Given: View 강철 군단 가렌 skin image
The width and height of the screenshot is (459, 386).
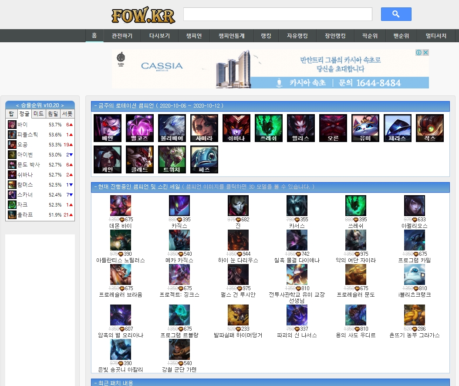Looking at the screenshot, I should (179, 349).
